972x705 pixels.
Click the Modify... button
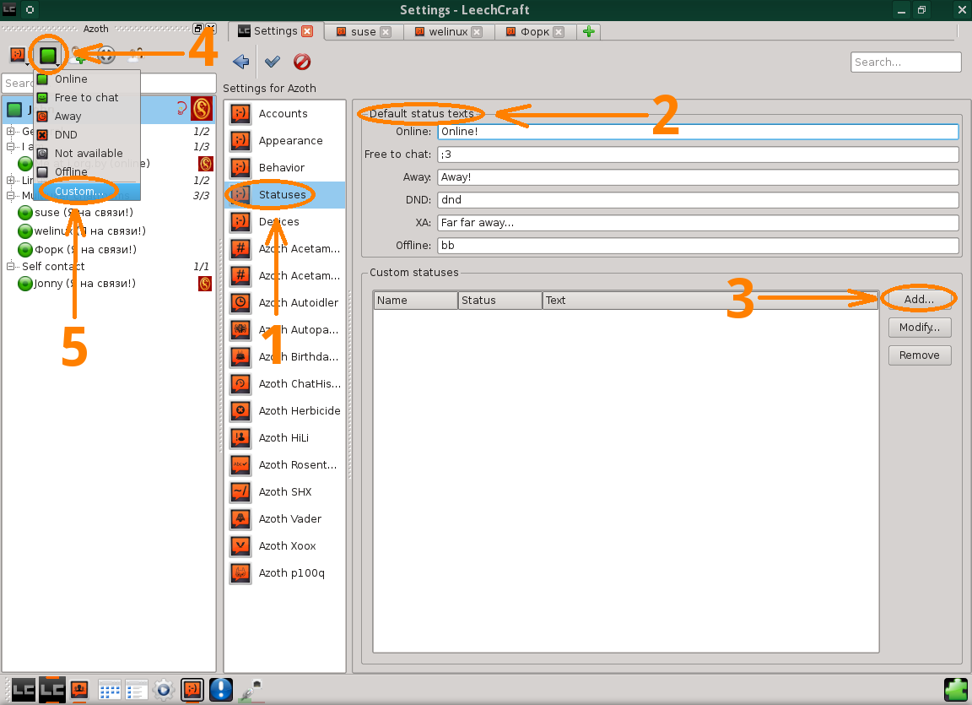[919, 328]
